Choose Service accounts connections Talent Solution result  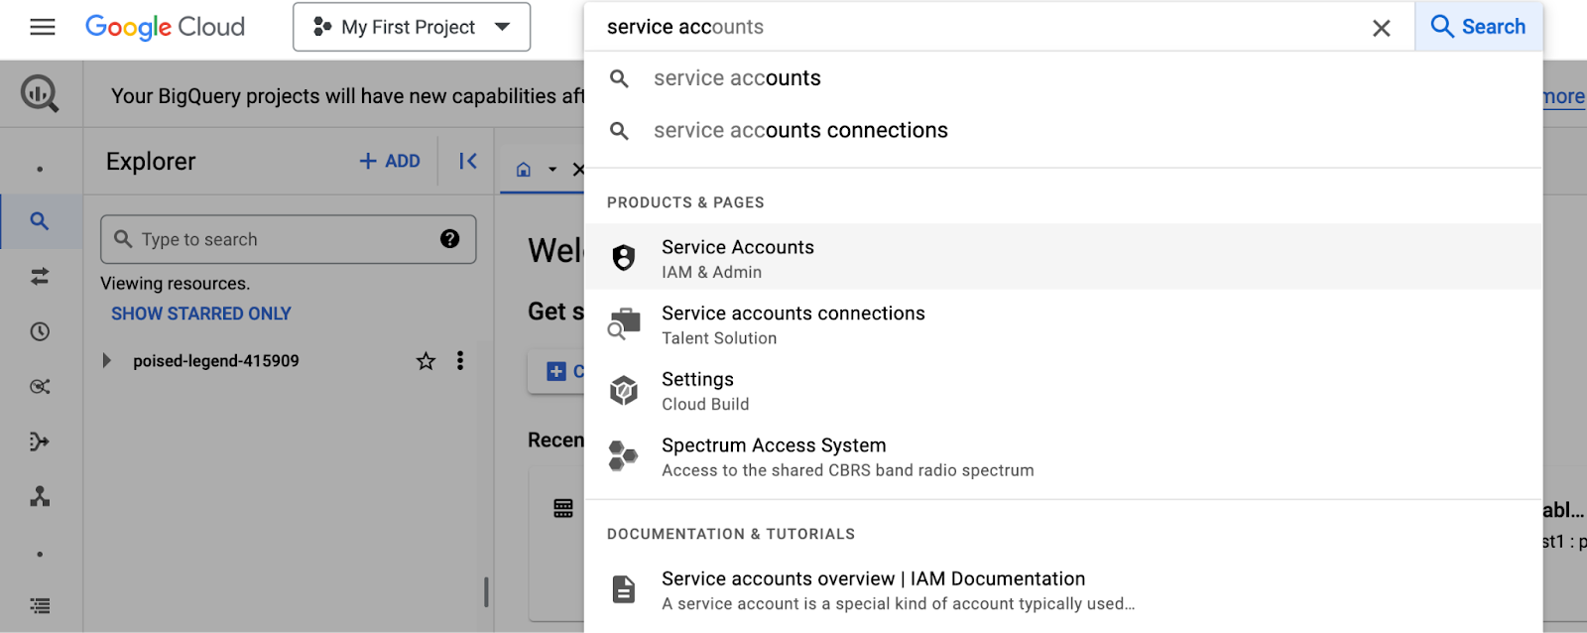[793, 324]
